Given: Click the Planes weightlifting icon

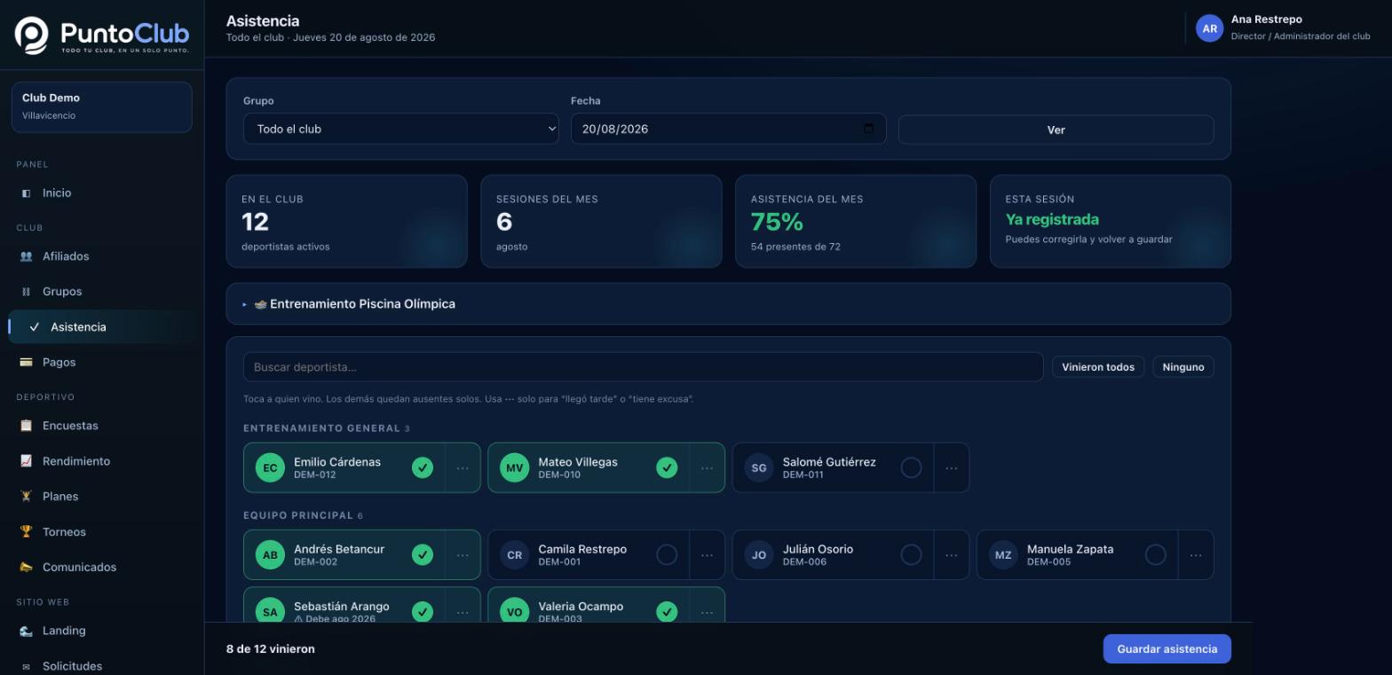Looking at the screenshot, I should coord(26,497).
